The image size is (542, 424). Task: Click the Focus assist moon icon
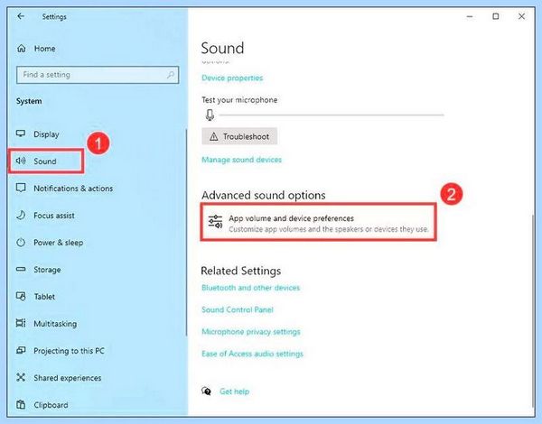click(x=21, y=215)
